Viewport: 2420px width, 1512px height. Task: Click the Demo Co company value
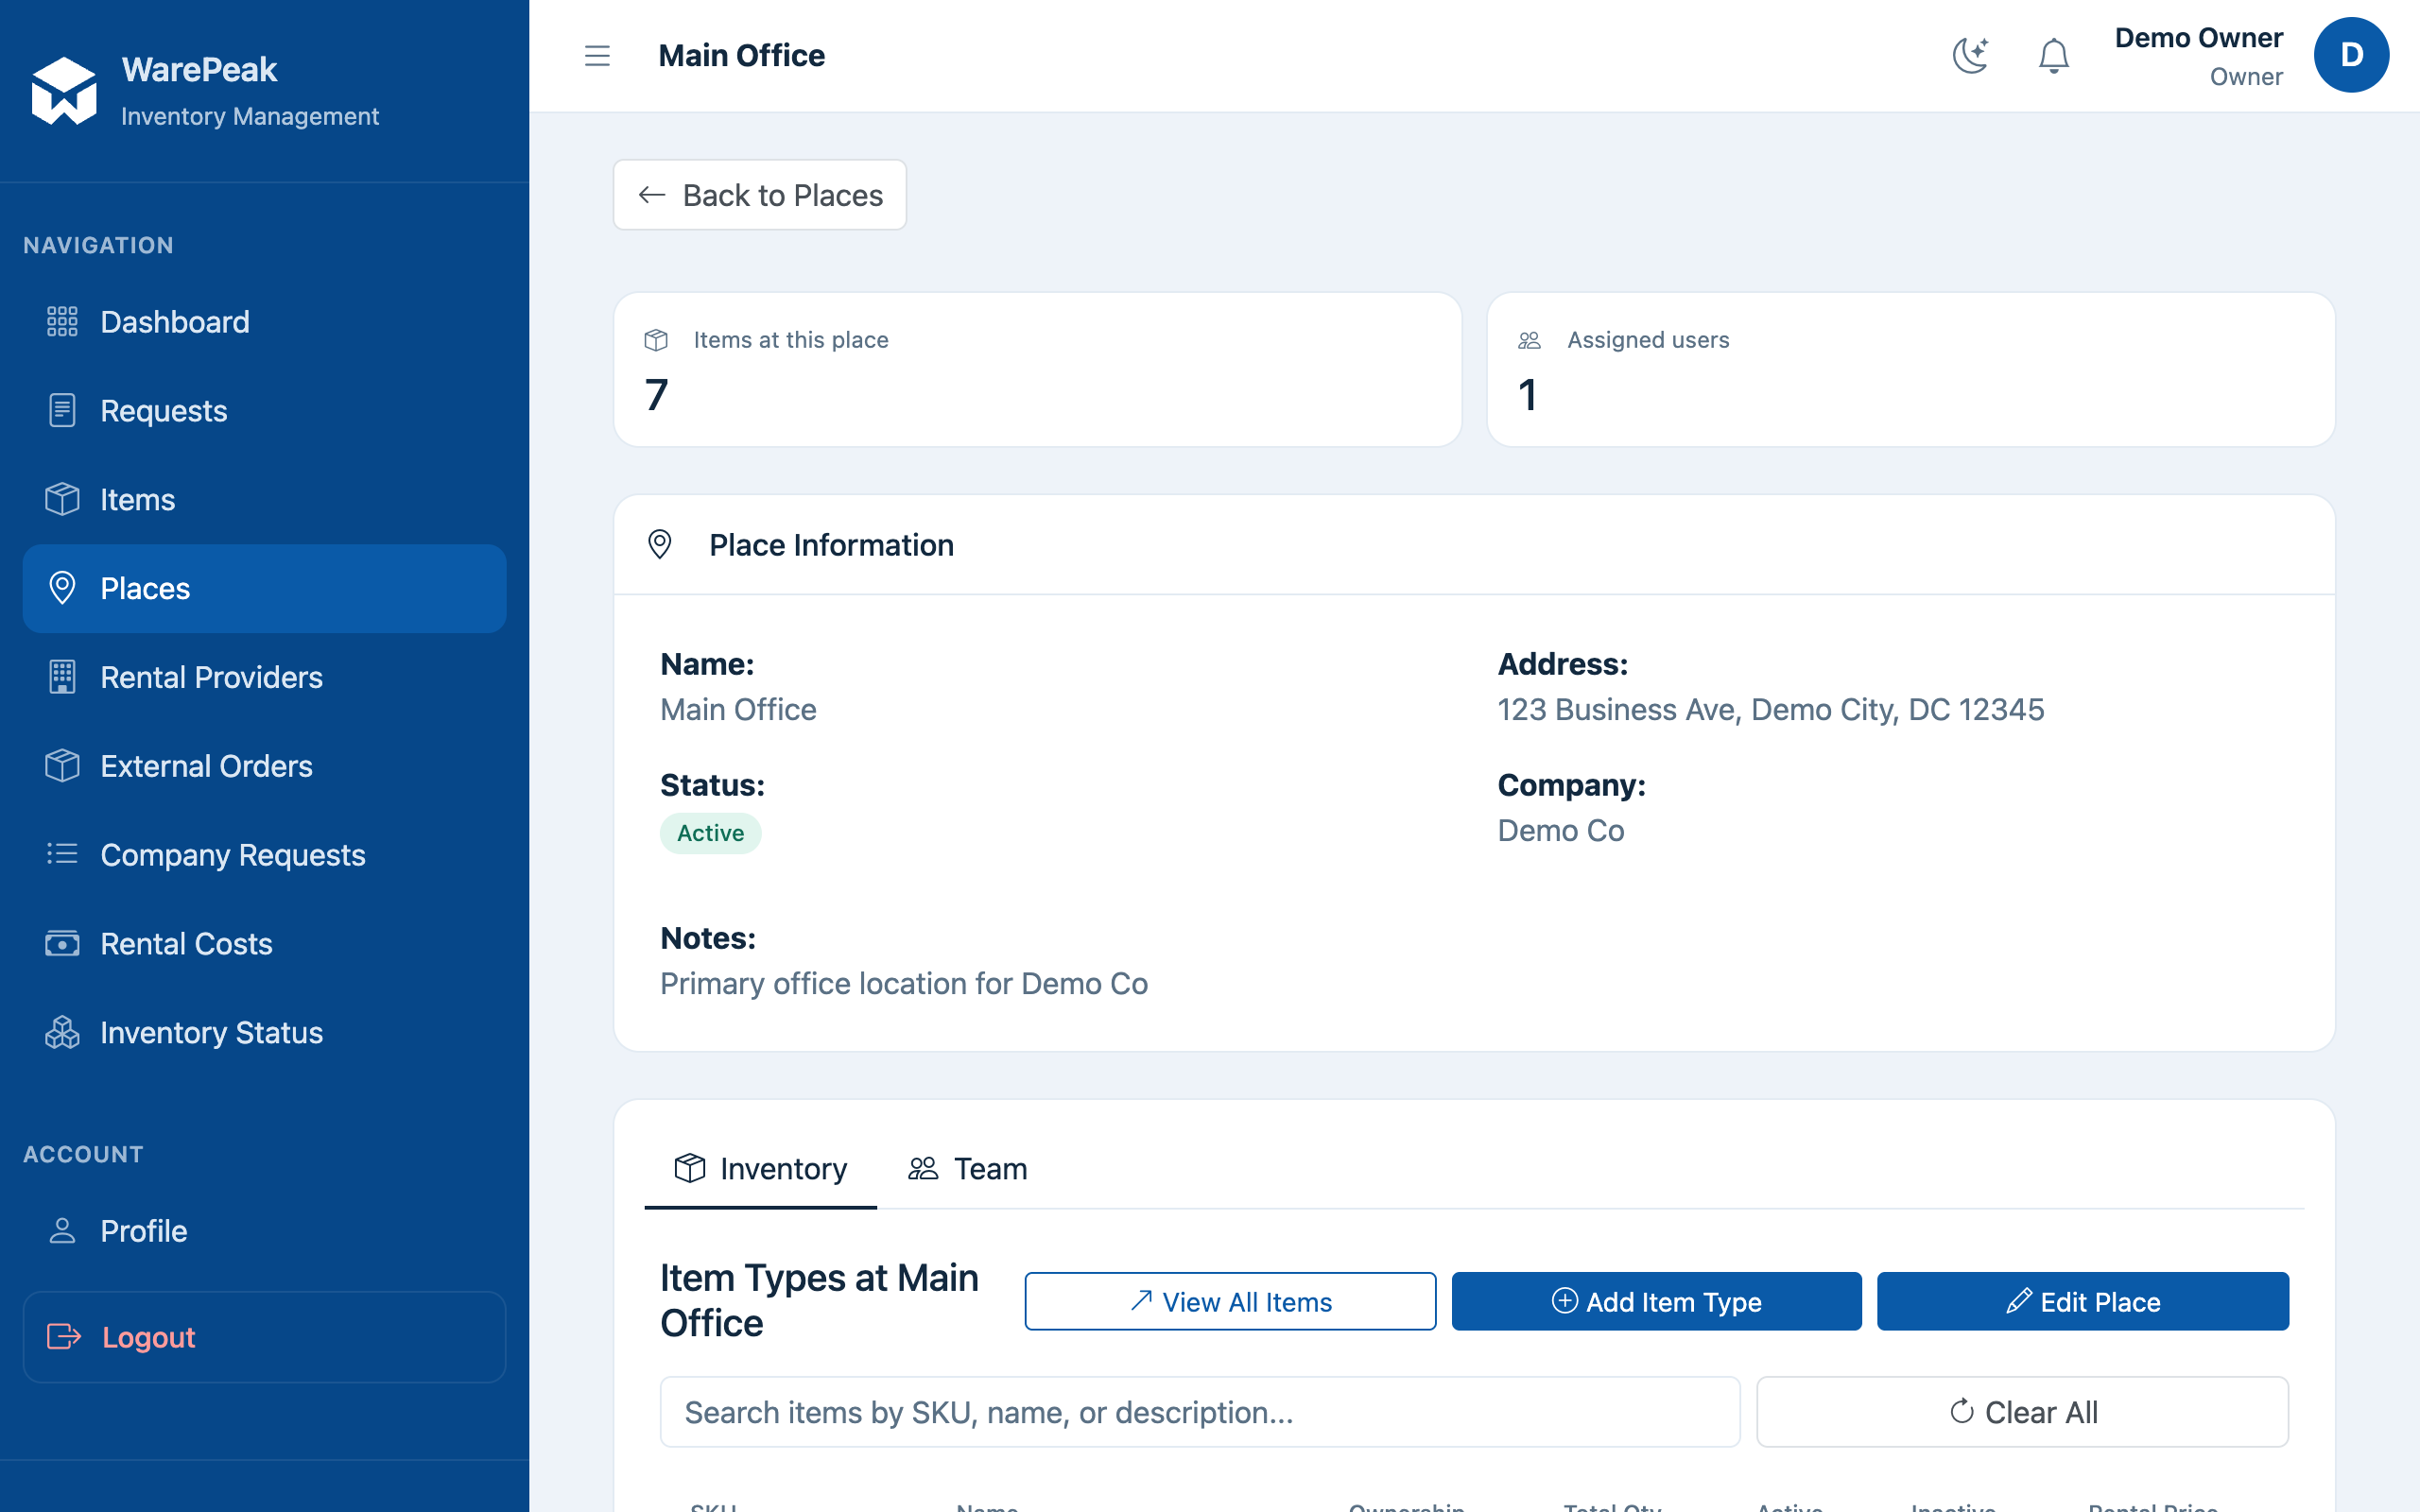tap(1560, 830)
